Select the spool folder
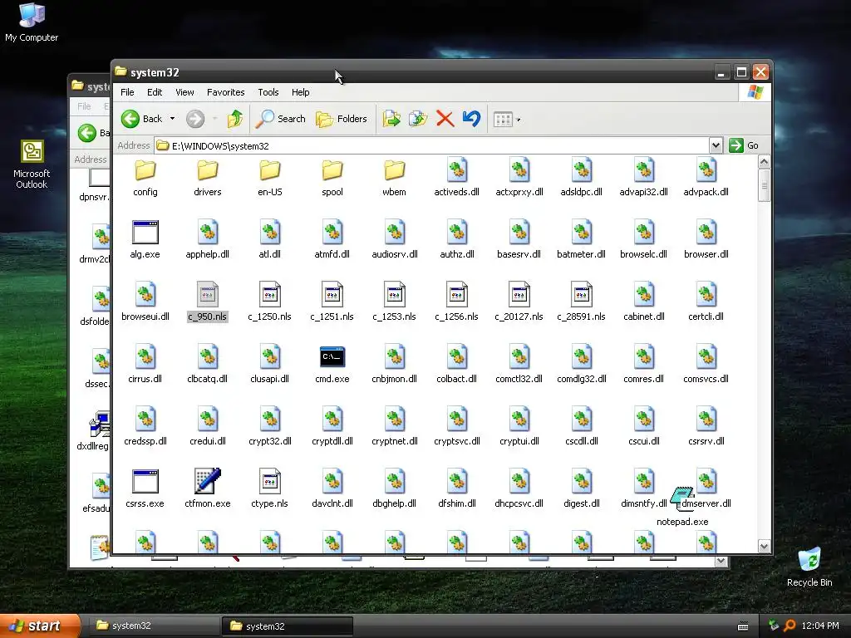The width and height of the screenshot is (851, 638). coord(332,177)
